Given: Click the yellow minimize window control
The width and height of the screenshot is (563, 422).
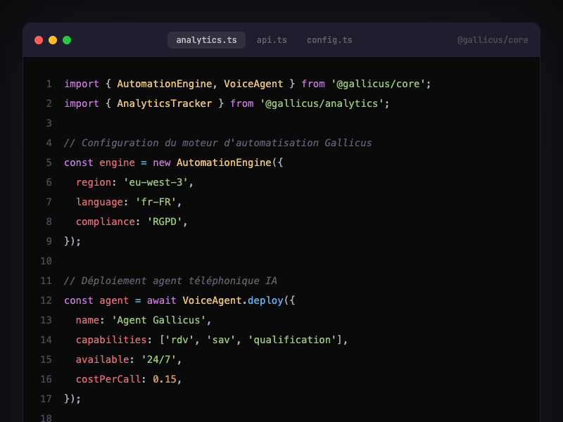Looking at the screenshot, I should pyautogui.click(x=52, y=40).
